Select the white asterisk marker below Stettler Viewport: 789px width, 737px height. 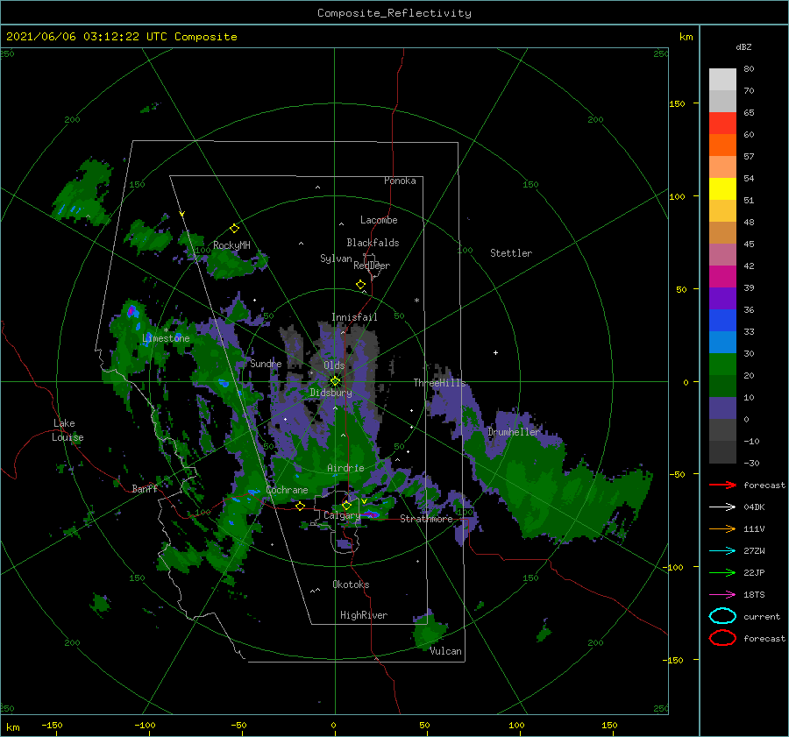(416, 301)
